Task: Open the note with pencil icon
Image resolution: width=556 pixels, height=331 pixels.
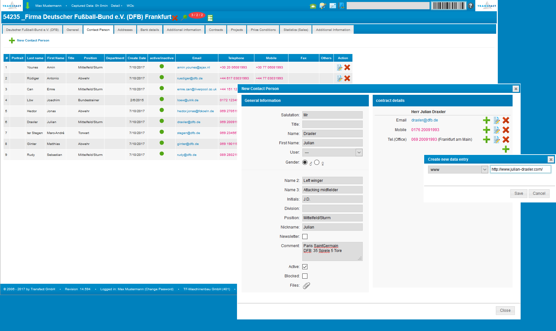Action: tap(323, 6)
